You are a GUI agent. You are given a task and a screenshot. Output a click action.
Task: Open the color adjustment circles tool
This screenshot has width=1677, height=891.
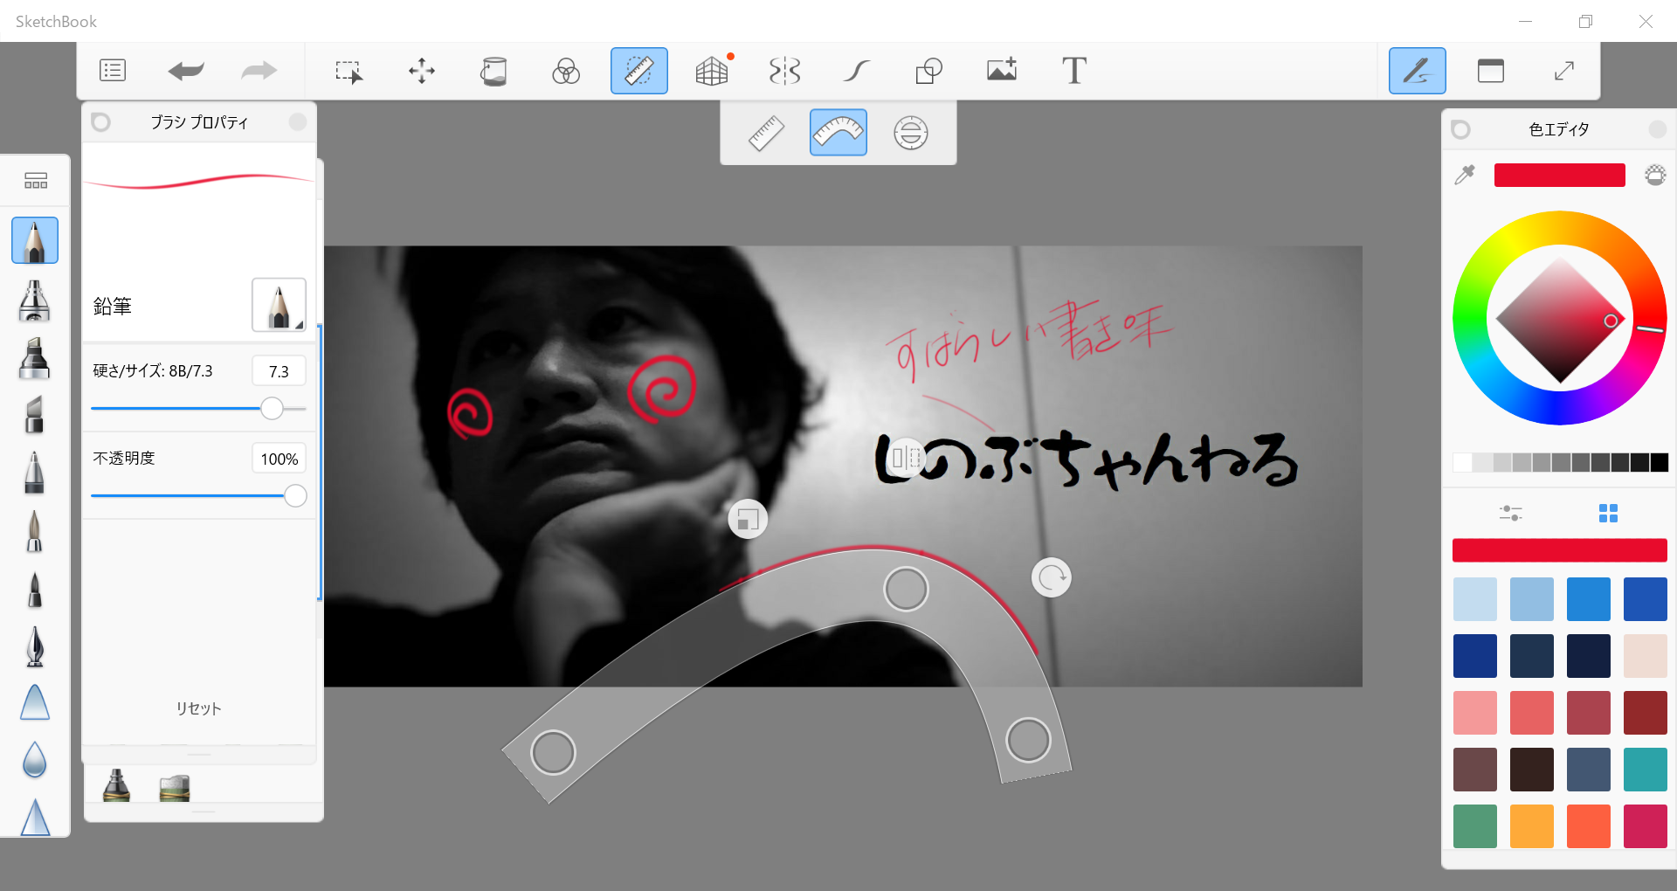click(x=566, y=71)
